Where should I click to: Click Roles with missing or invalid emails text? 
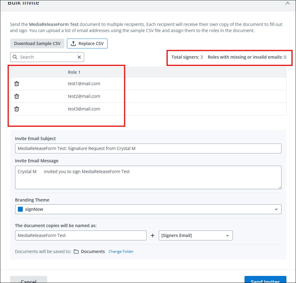click(x=247, y=57)
